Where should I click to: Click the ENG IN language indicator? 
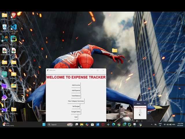[x=160, y=125]
